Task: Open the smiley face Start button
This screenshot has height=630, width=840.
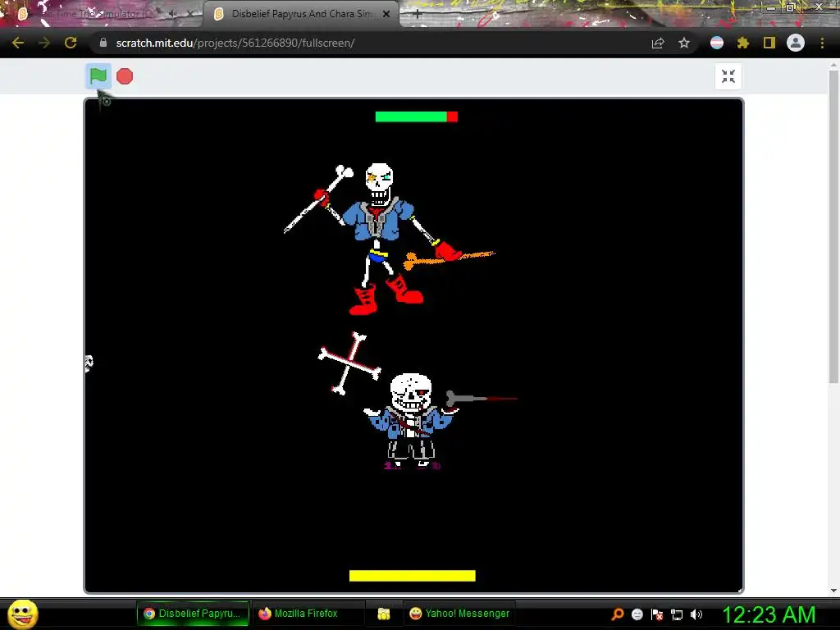Action: point(22,614)
